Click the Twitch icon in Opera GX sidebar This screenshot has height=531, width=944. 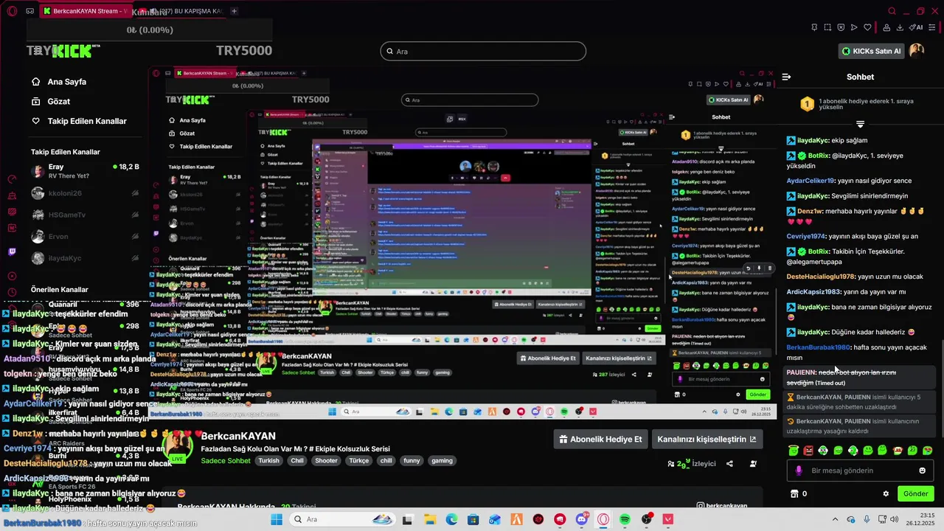click(x=12, y=251)
